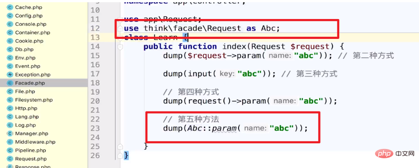This screenshot has height=168, width=419.
Task: Click the class icon beside Console.php
Action: click(10, 24)
